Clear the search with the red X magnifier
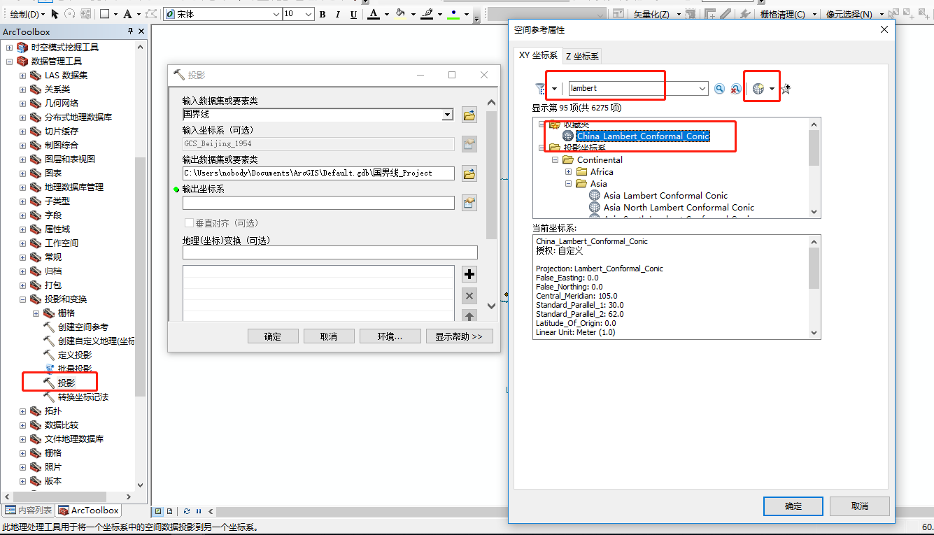 point(735,89)
